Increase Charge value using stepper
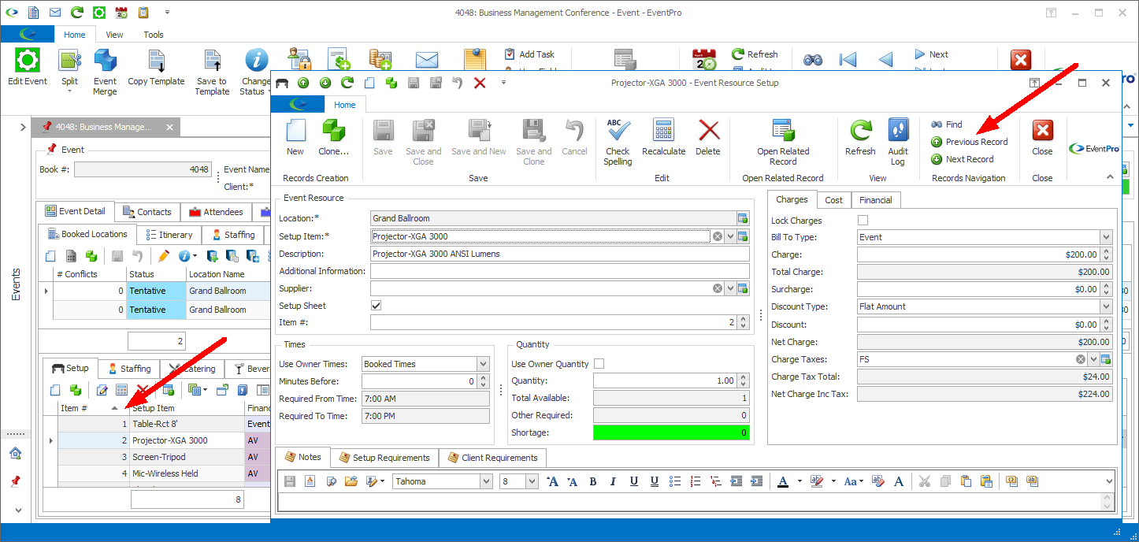The image size is (1139, 542). (x=1106, y=251)
